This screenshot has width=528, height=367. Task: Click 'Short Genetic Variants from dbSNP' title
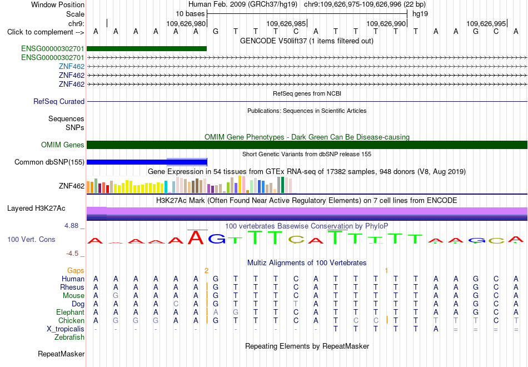click(306, 154)
